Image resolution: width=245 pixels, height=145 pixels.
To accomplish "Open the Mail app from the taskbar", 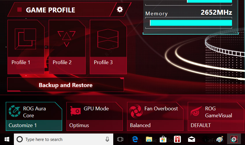I will pyautogui.click(x=191, y=139).
